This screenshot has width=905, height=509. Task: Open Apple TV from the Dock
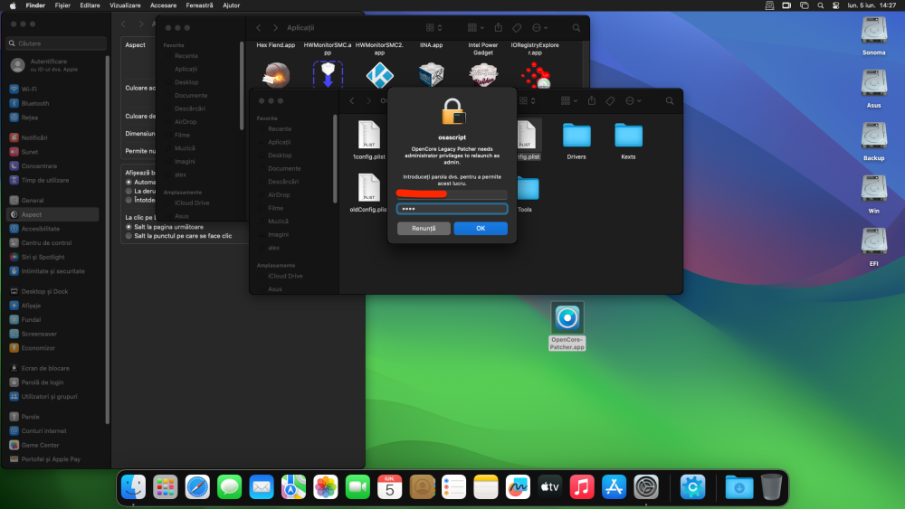point(549,487)
